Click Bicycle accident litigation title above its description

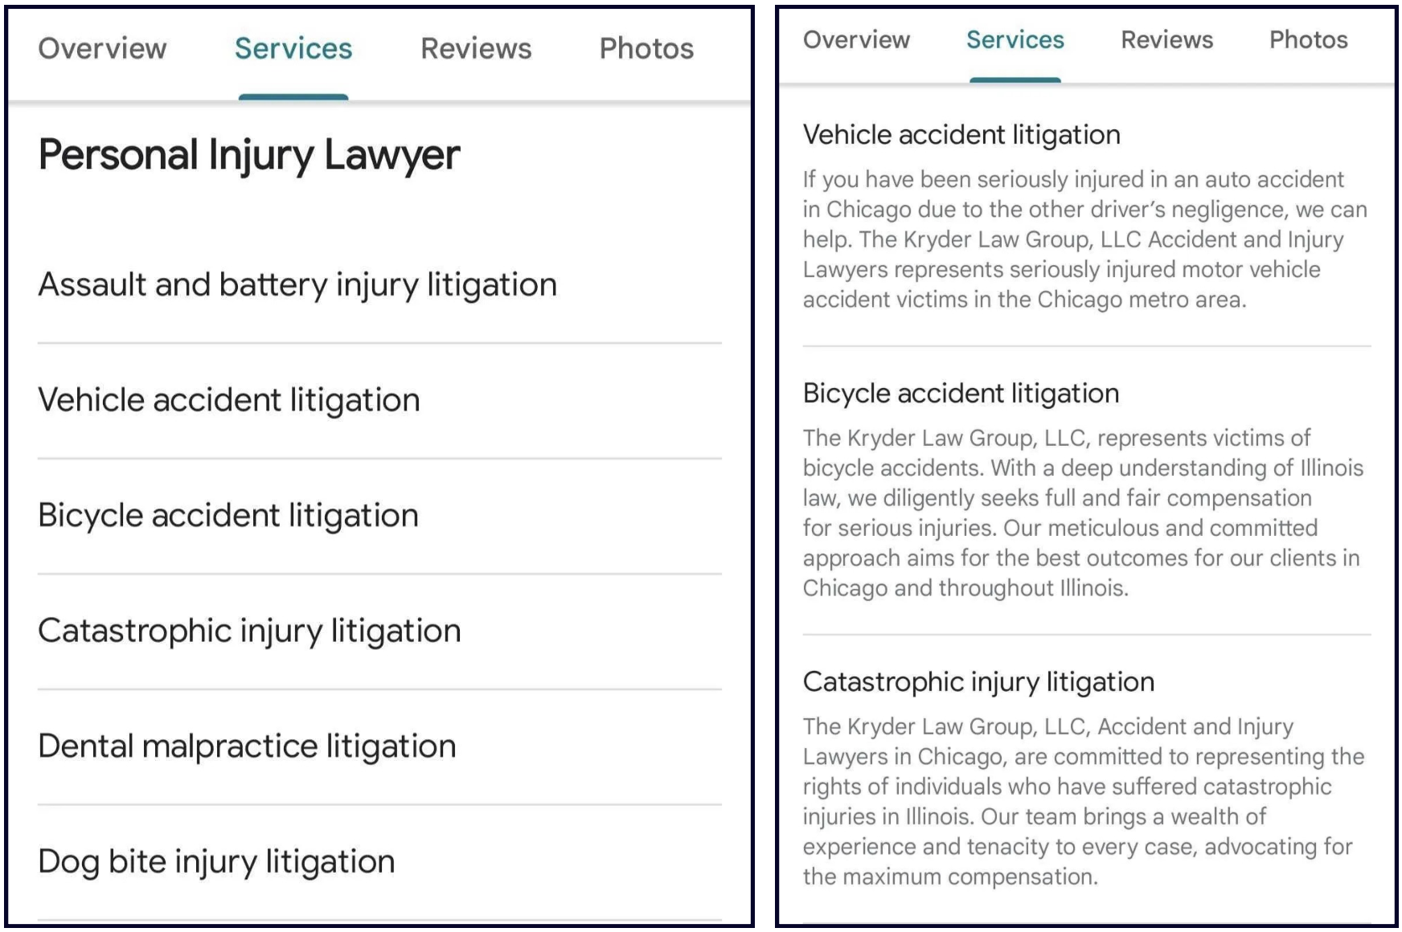tap(961, 394)
